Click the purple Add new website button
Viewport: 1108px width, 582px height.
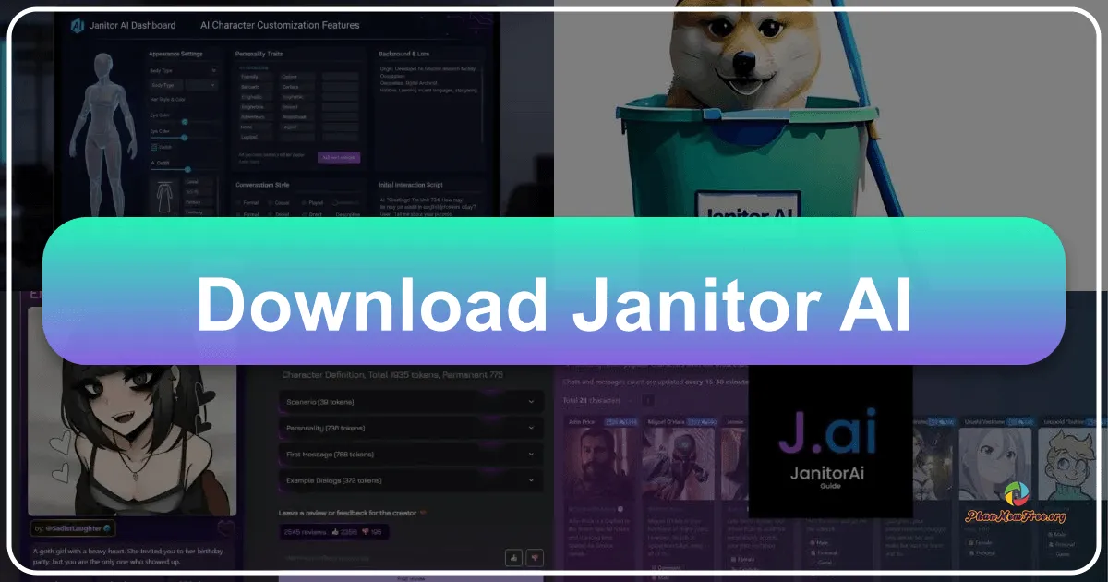click(x=339, y=157)
